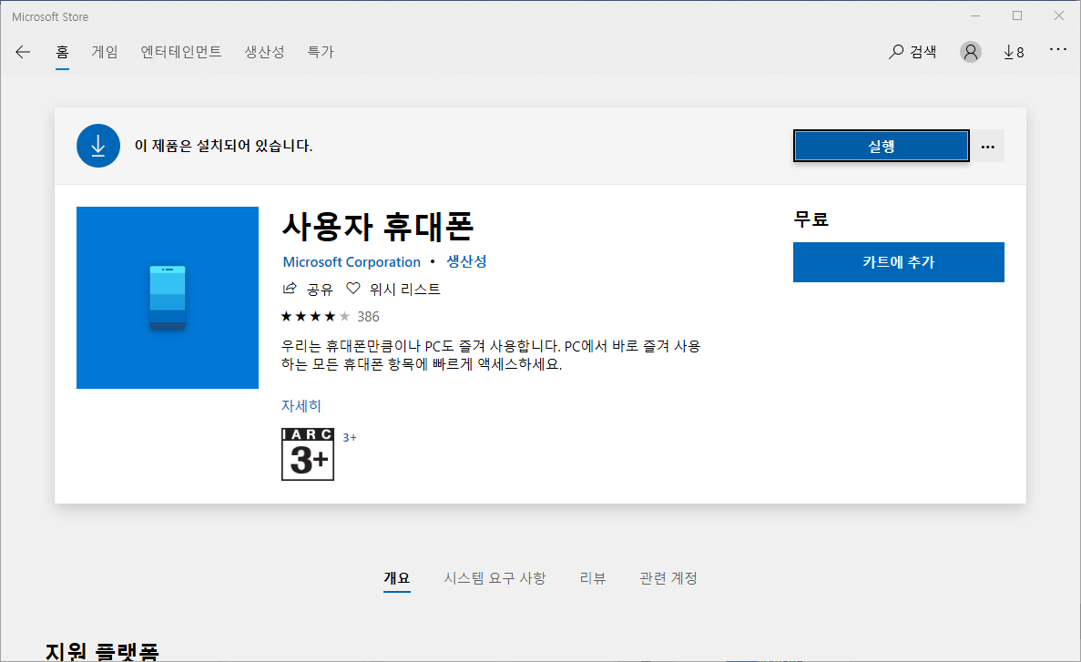The height and width of the screenshot is (662, 1081).
Task: Open the 리뷰 tab
Action: [x=593, y=578]
